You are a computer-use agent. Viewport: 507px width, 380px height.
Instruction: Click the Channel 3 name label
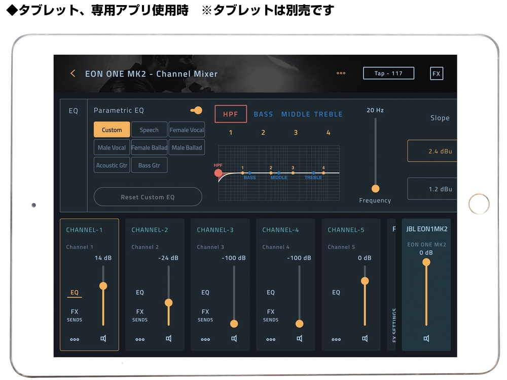point(210,247)
